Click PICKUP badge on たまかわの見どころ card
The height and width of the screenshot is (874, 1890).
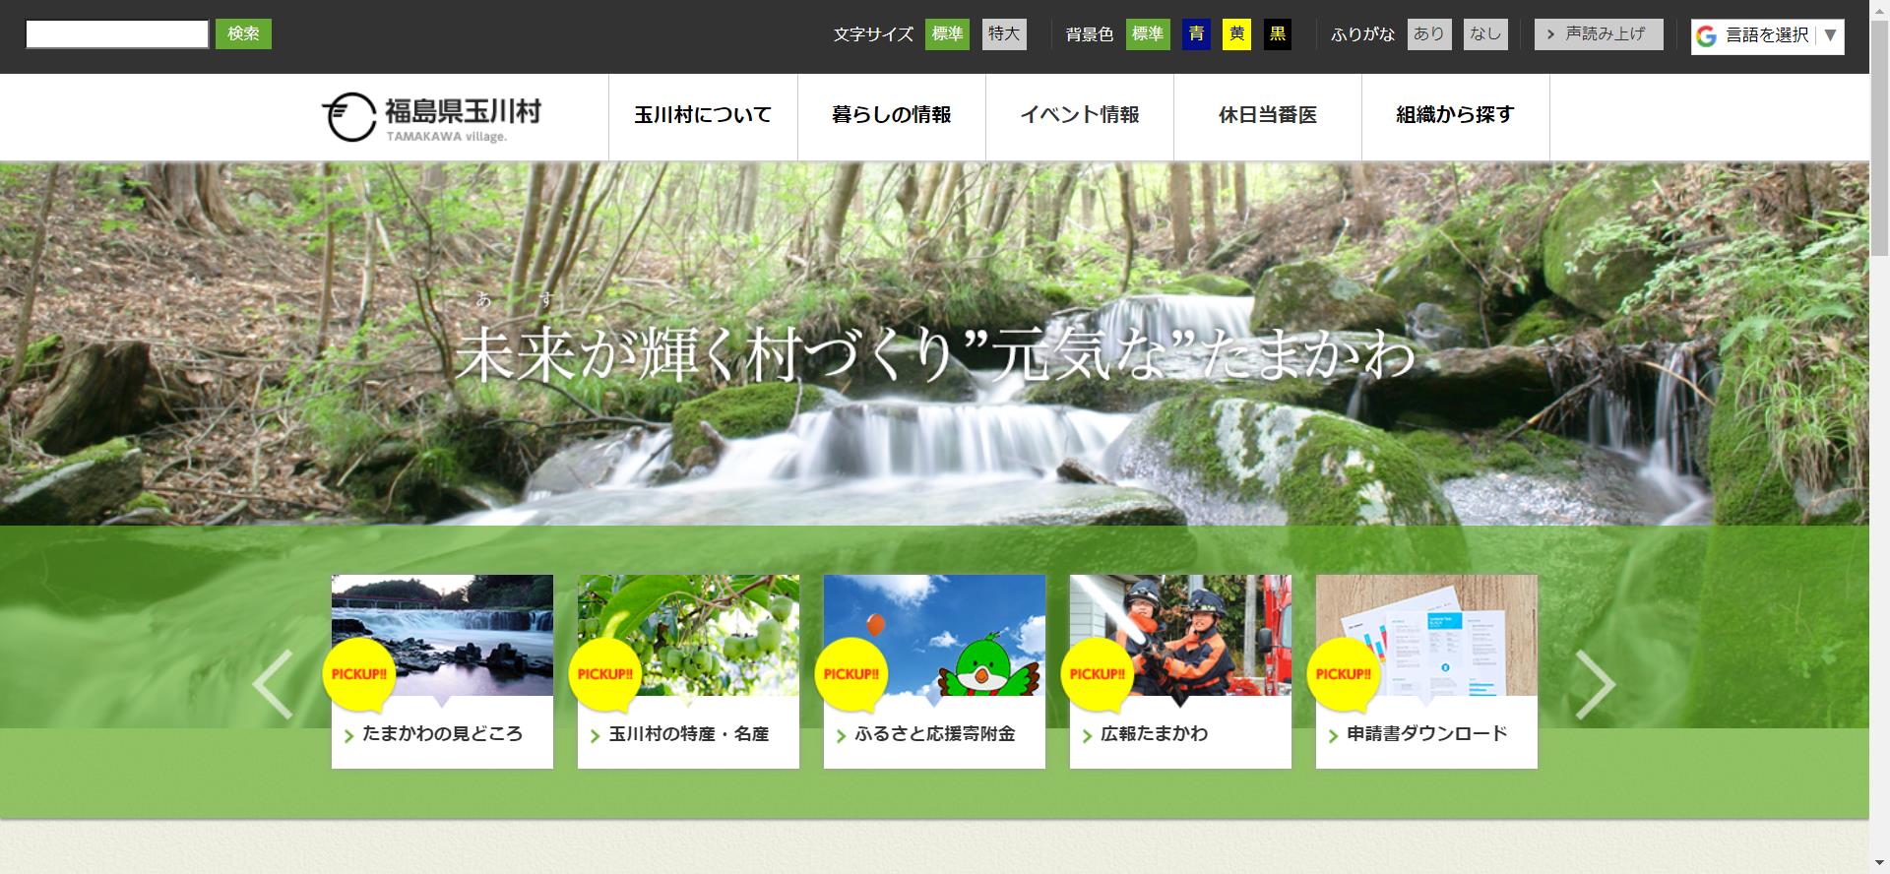(x=358, y=674)
